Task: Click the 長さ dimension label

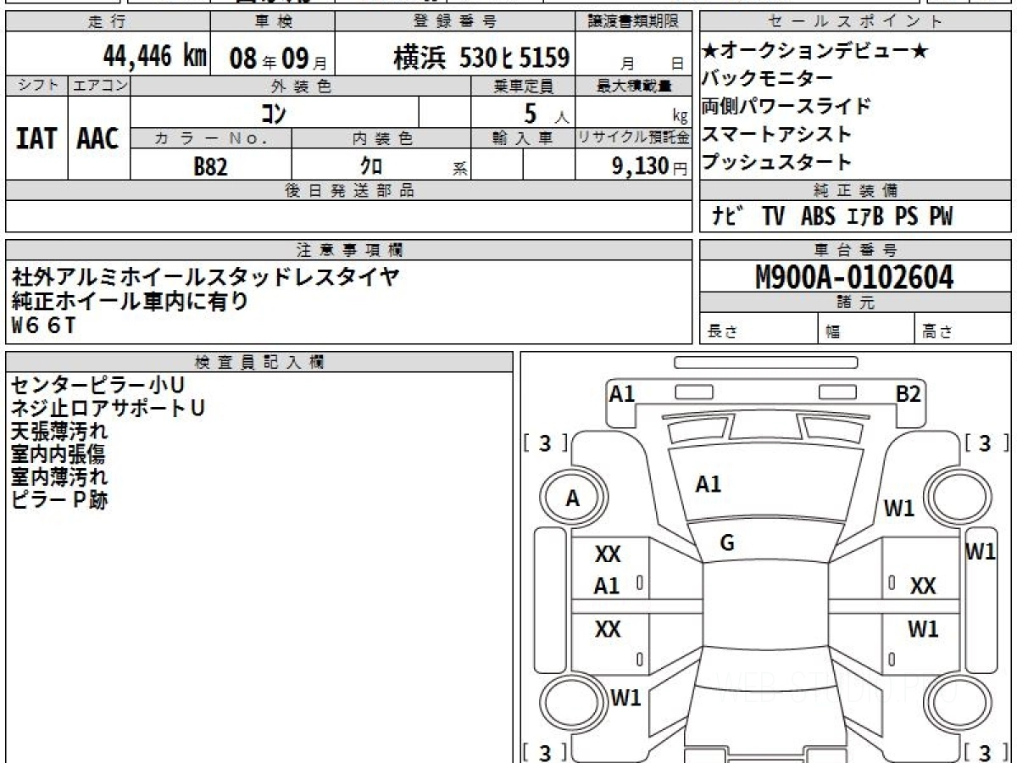Action: point(721,332)
